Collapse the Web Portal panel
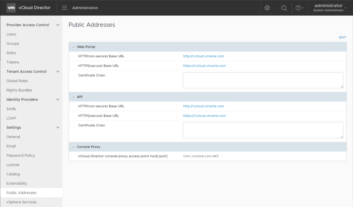The image size is (353, 207). 73,47
